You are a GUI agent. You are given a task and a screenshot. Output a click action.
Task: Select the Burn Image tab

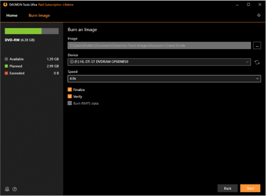tap(39, 16)
